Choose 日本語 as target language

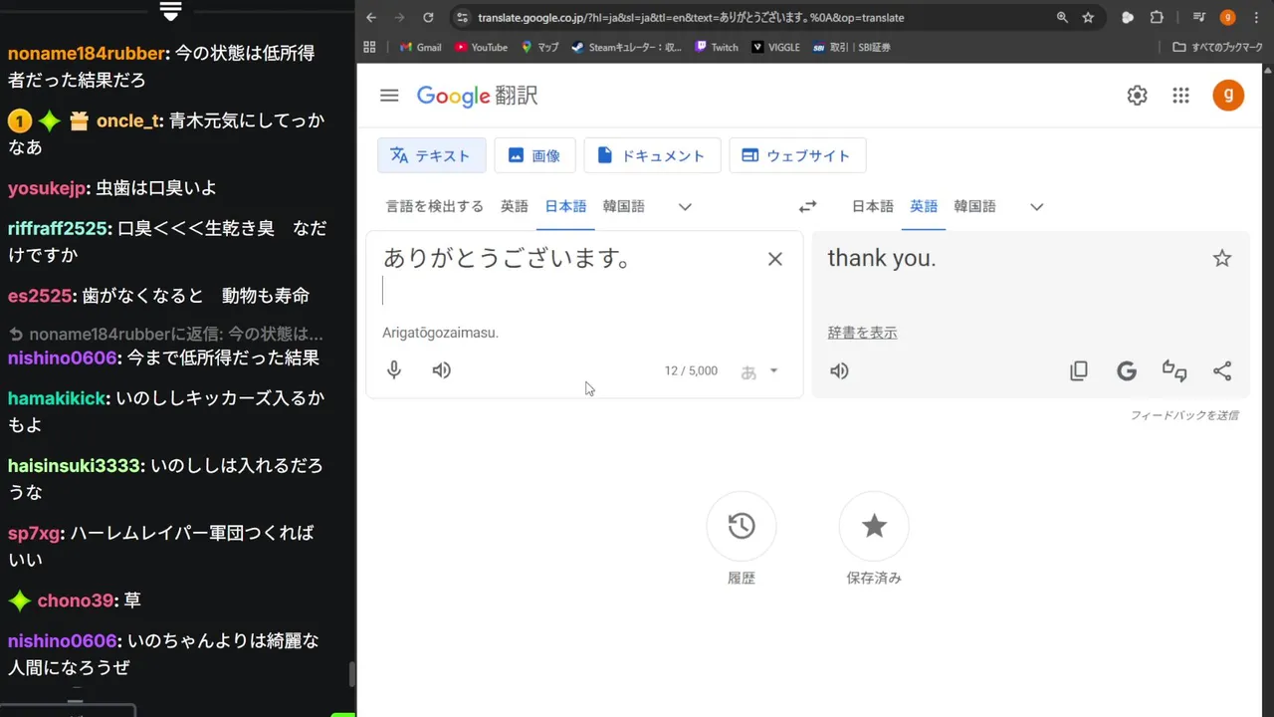pyautogui.click(x=873, y=206)
